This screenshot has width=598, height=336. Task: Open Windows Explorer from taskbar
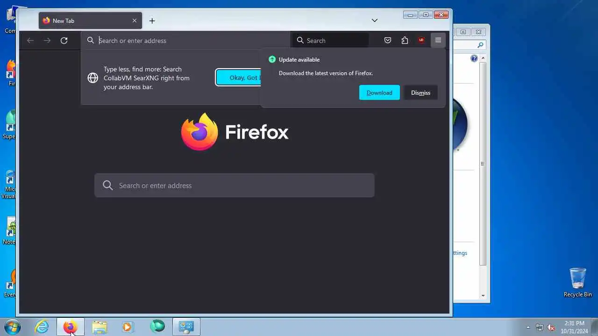pyautogui.click(x=99, y=327)
